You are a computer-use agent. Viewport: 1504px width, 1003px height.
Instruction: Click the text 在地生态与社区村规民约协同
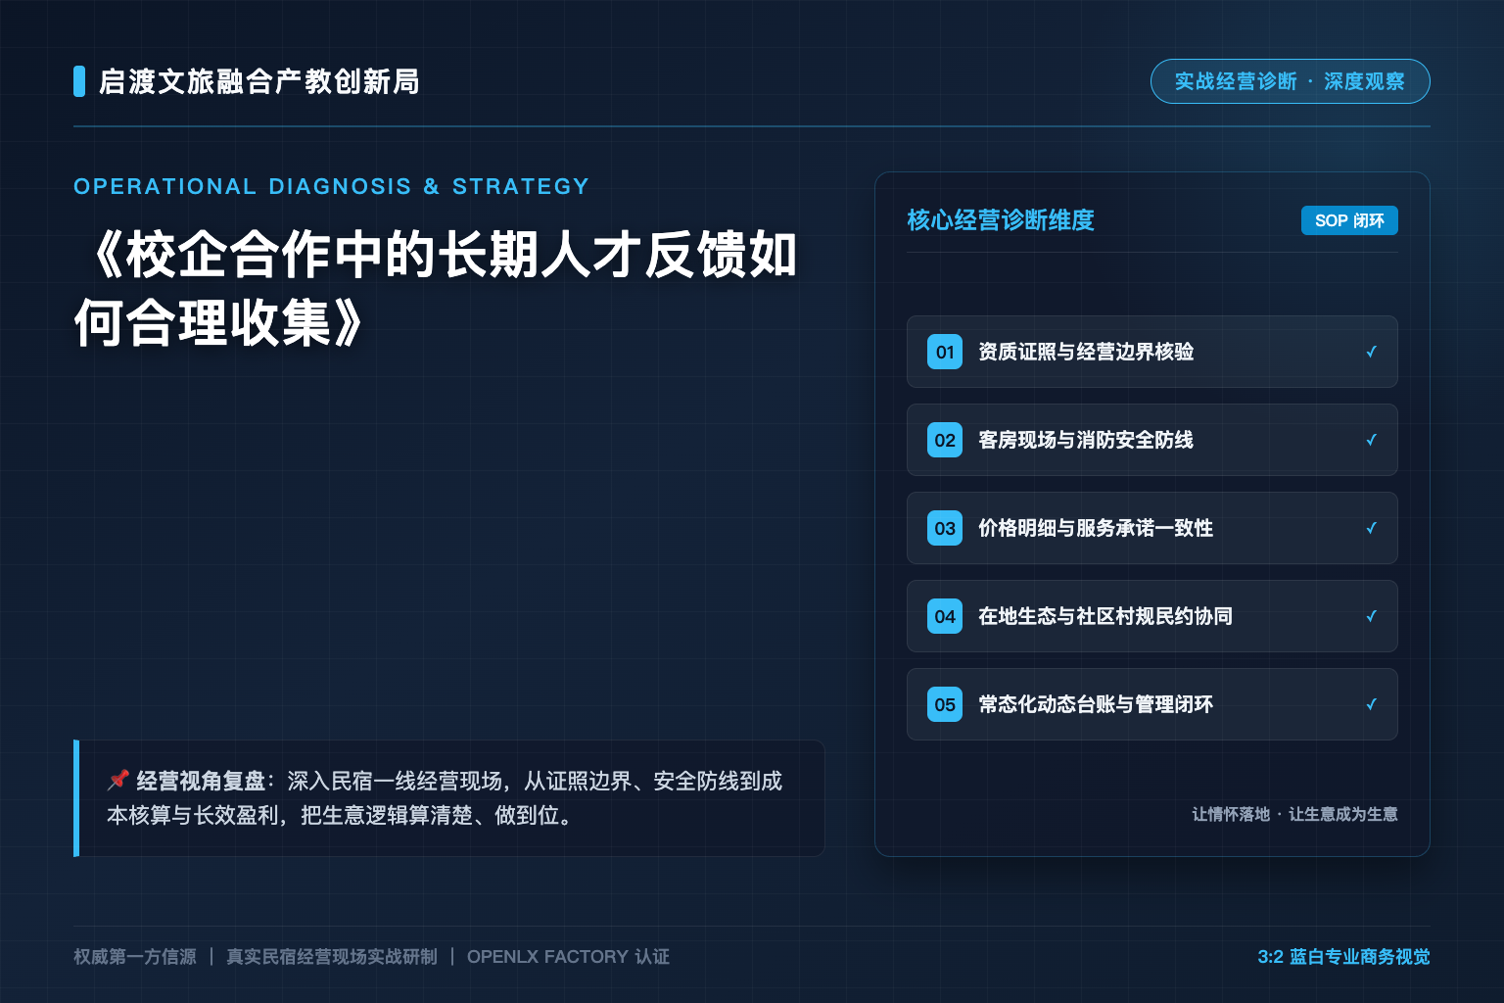tap(1105, 616)
